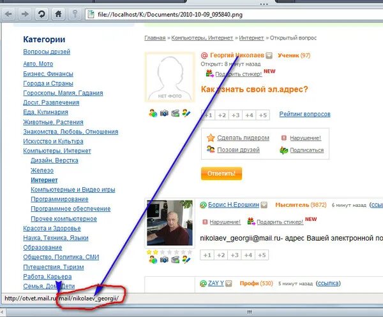Viewport: 383px width, 317px height.
Task: Go to Компьютеры, Интернет breadcrumb
Action: (202, 38)
